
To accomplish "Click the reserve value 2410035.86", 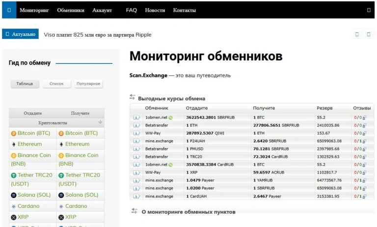I will point(328,126).
